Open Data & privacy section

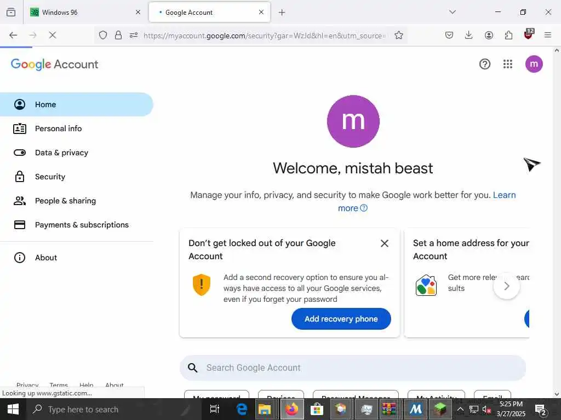(x=77, y=153)
